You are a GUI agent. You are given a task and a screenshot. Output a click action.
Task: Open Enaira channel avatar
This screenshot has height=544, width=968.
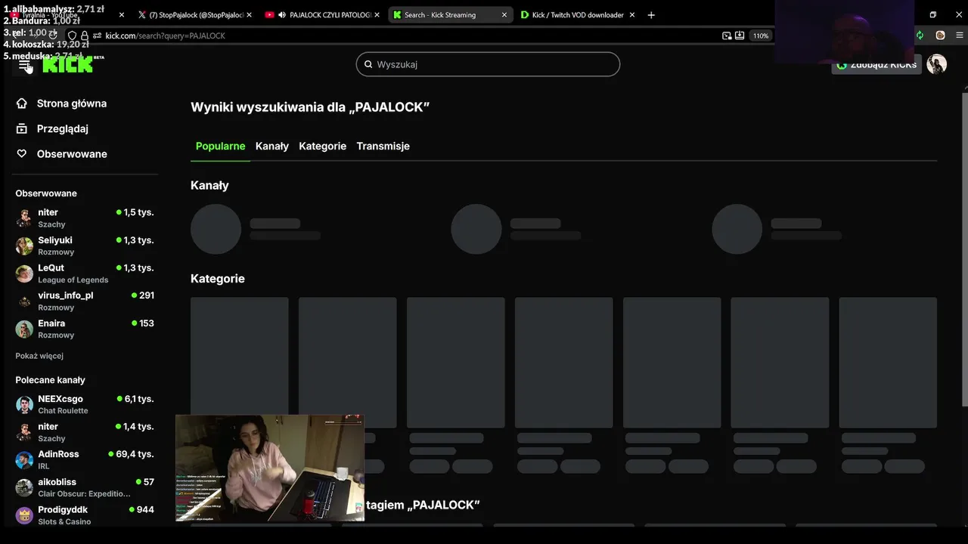click(25, 329)
